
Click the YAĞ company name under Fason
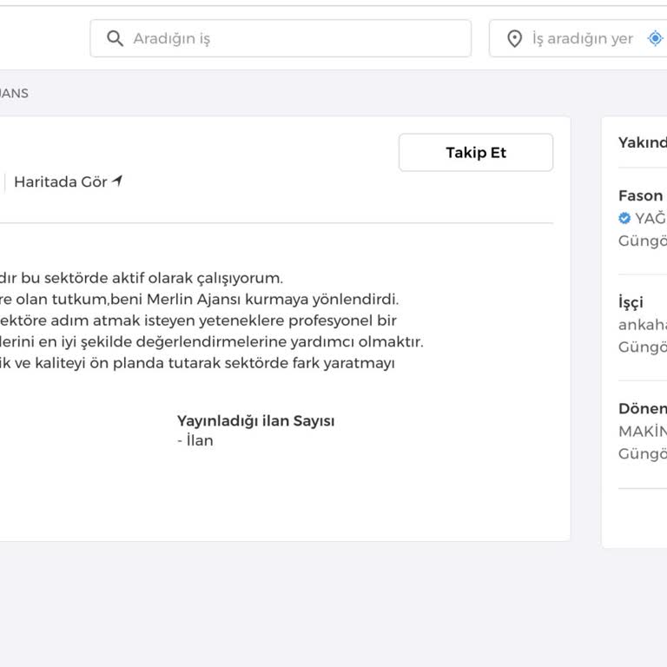650,218
